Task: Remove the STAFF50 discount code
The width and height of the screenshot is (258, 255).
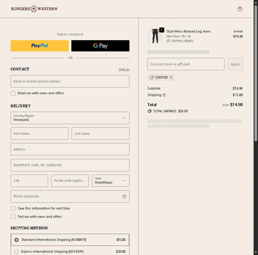Action: pyautogui.click(x=171, y=77)
